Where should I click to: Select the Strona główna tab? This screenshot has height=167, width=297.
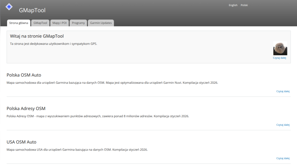coord(18,23)
